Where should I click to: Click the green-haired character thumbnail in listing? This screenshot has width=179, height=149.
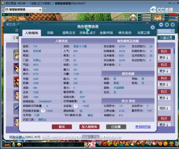(x=16, y=55)
